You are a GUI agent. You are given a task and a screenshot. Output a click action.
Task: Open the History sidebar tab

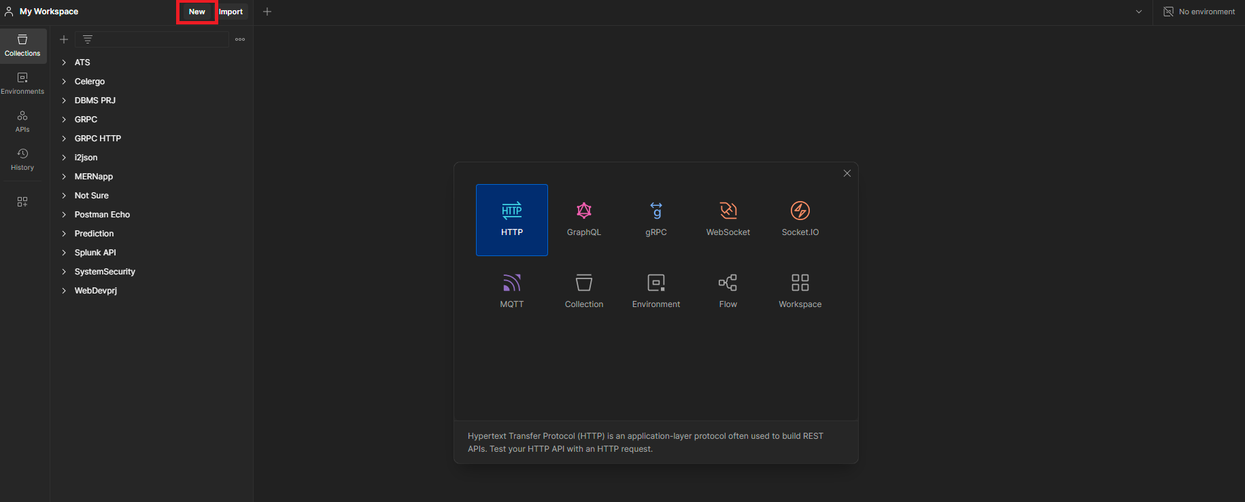[x=22, y=160]
